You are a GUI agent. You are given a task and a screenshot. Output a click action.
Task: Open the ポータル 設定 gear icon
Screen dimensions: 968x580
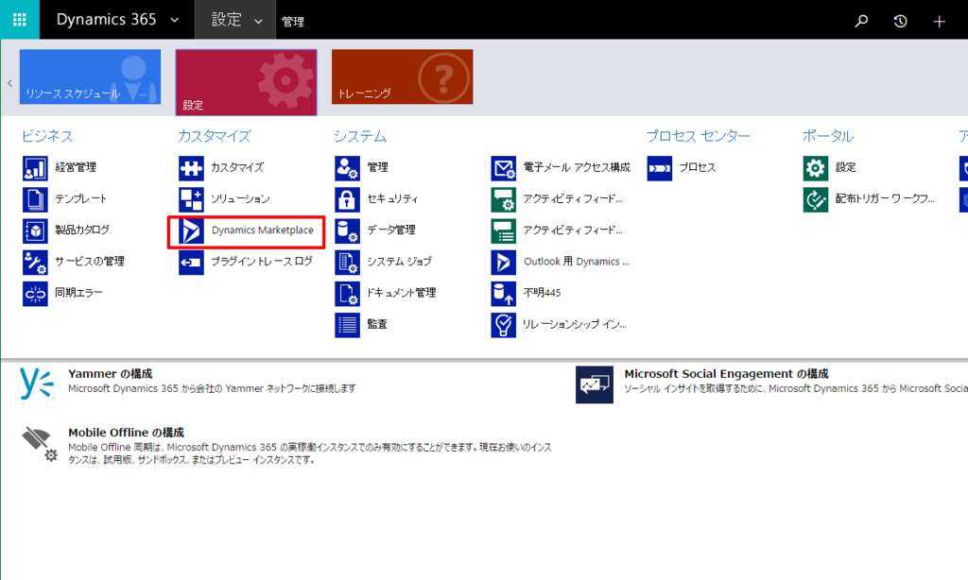click(816, 168)
